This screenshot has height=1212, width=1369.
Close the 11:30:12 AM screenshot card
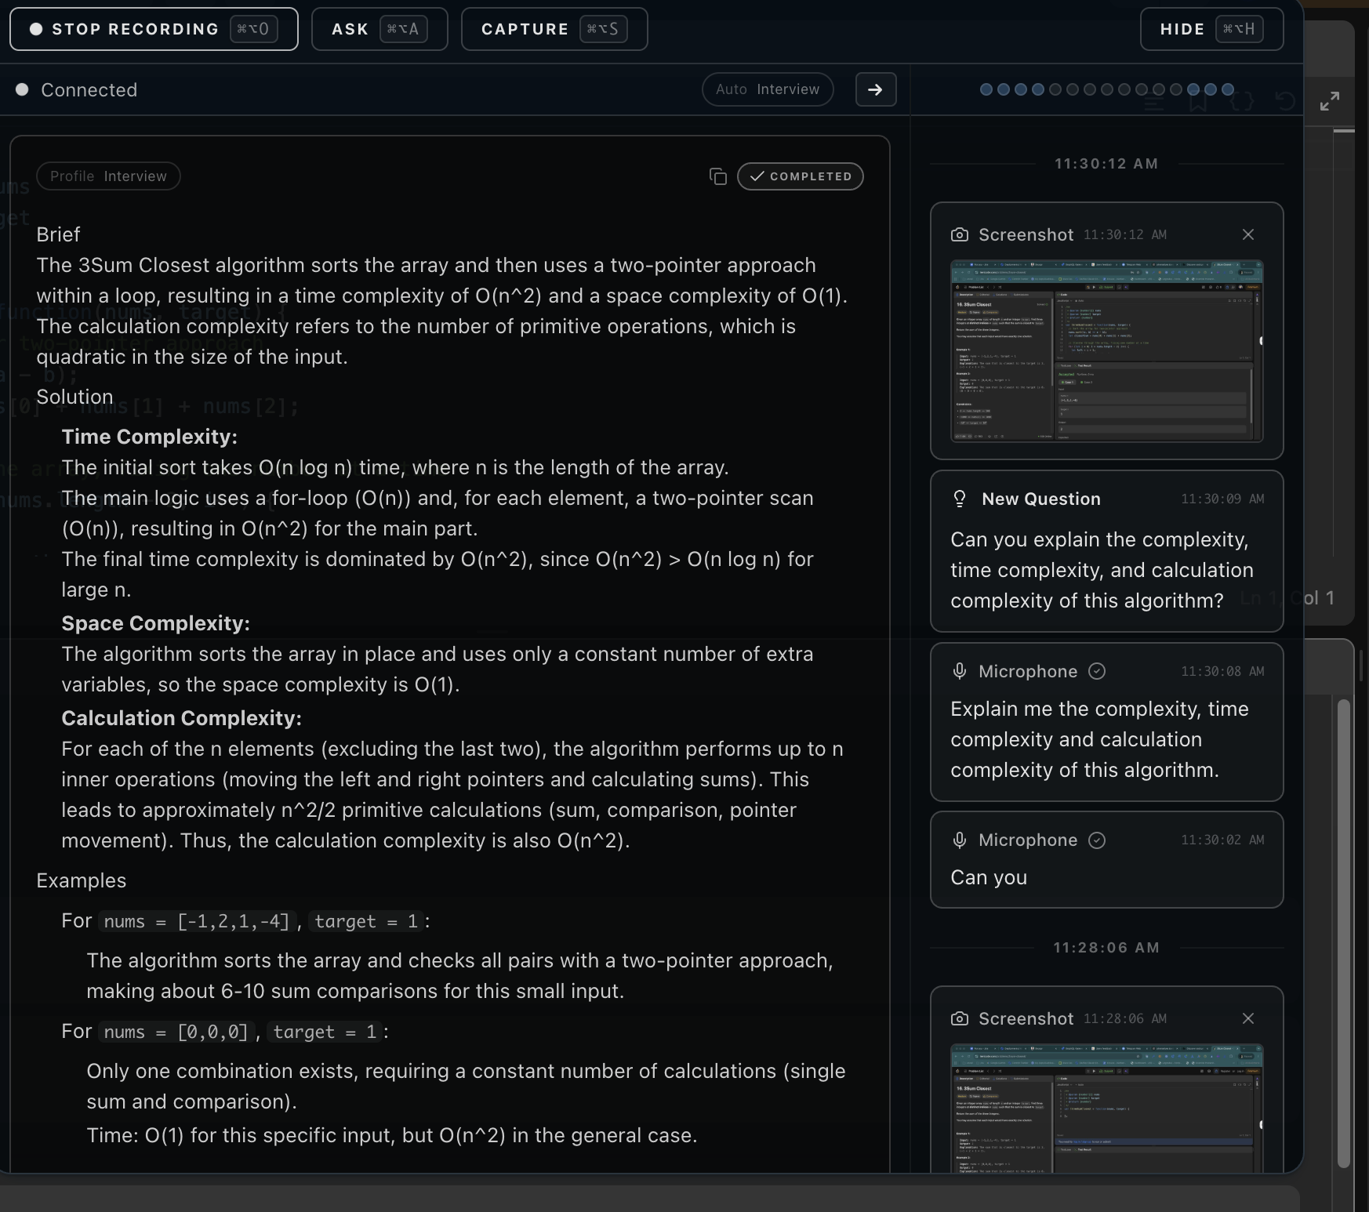1248,234
